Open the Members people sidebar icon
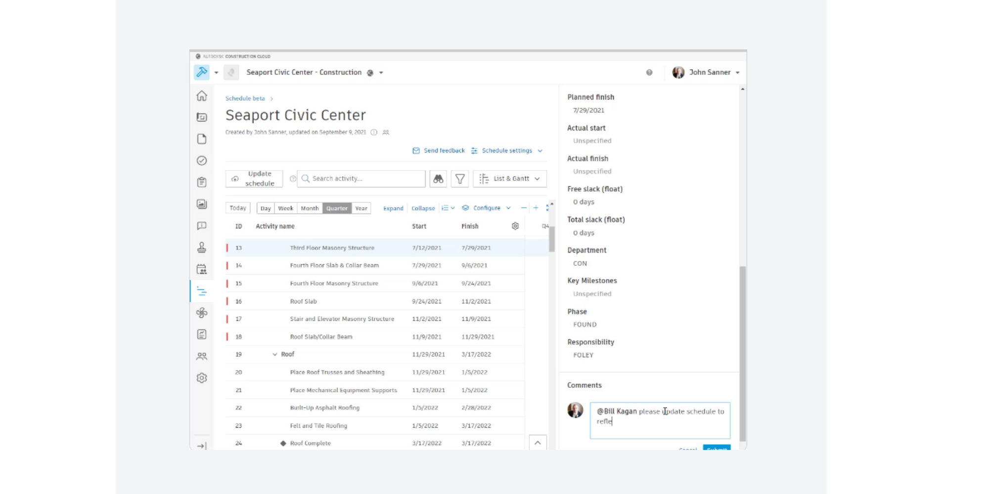 pos(202,356)
